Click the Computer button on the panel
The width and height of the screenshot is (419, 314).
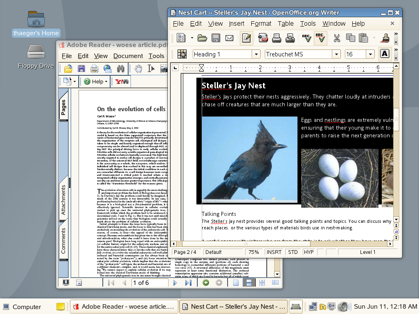click(x=23, y=307)
